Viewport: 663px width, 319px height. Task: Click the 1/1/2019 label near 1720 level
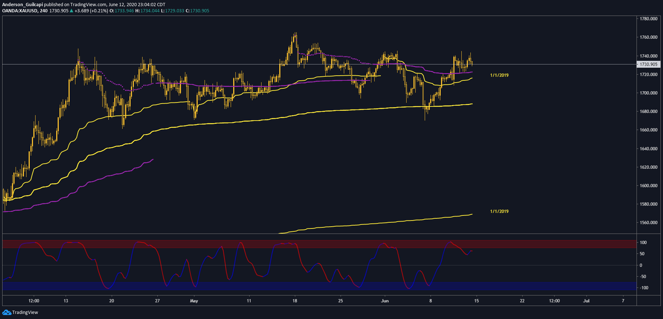point(499,75)
